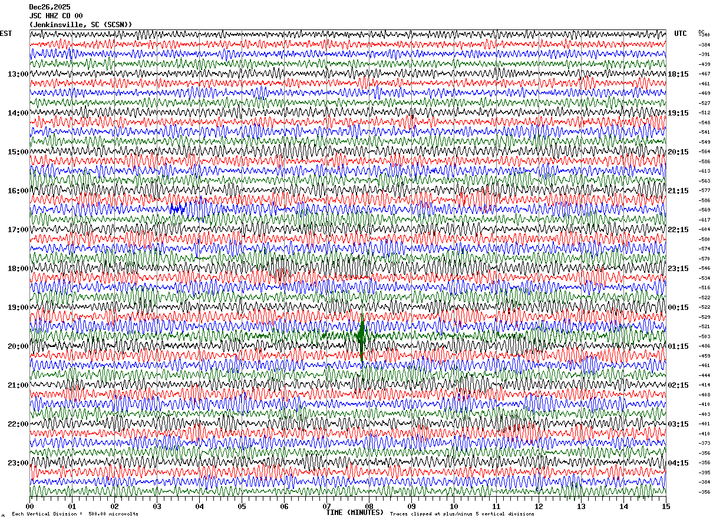The width and height of the screenshot is (713, 522).
Task: Click the 00:15 UTC time label
Action: [678, 308]
